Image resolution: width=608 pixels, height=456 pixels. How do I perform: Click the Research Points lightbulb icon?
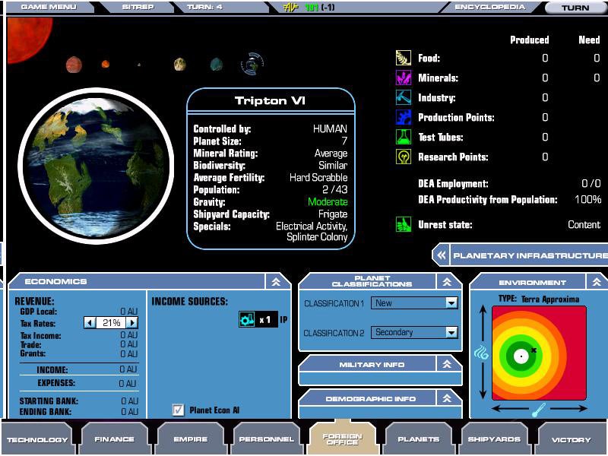click(403, 157)
